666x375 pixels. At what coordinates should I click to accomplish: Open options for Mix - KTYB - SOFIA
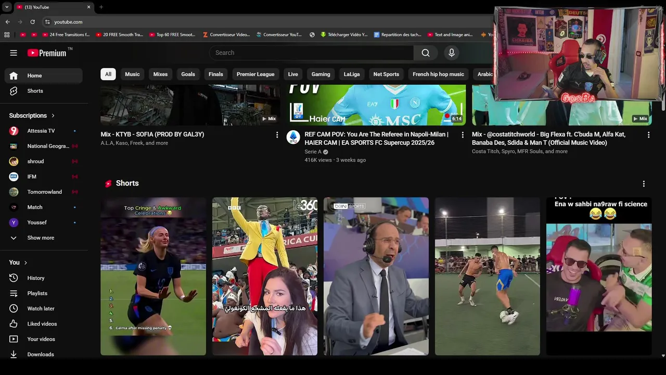click(277, 135)
